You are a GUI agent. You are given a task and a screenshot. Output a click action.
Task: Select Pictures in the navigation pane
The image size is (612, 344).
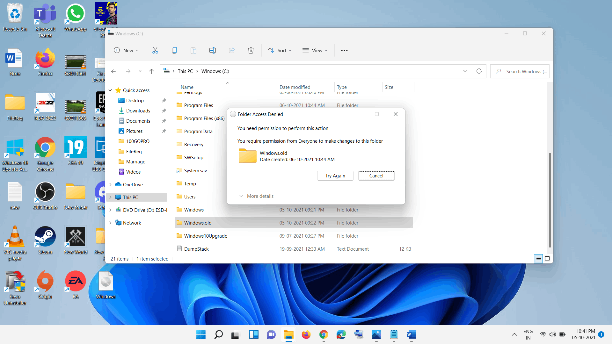click(134, 131)
